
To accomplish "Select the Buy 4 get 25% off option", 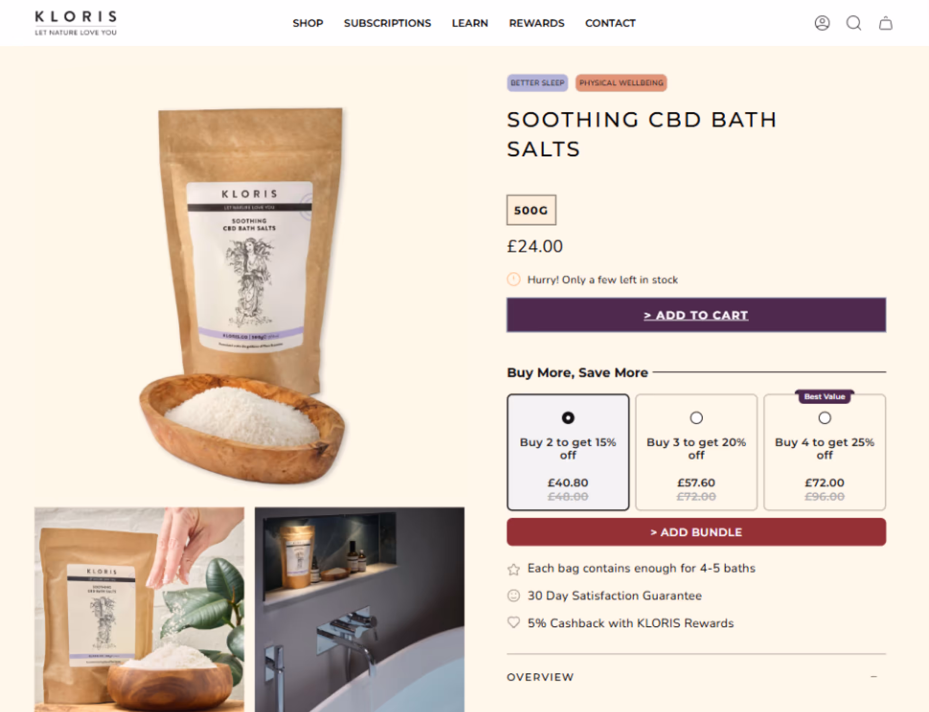I will pyautogui.click(x=824, y=452).
